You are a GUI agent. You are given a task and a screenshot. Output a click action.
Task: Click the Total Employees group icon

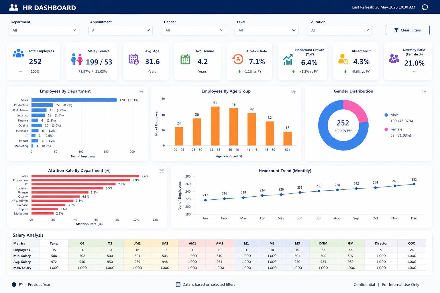[x=18, y=53]
